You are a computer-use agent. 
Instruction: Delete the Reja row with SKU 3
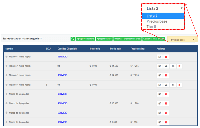179,85
